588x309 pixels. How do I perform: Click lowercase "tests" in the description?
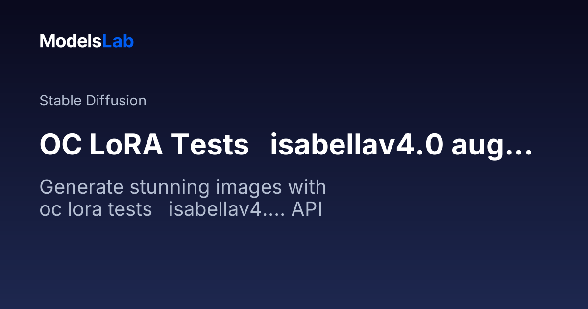coord(130,209)
